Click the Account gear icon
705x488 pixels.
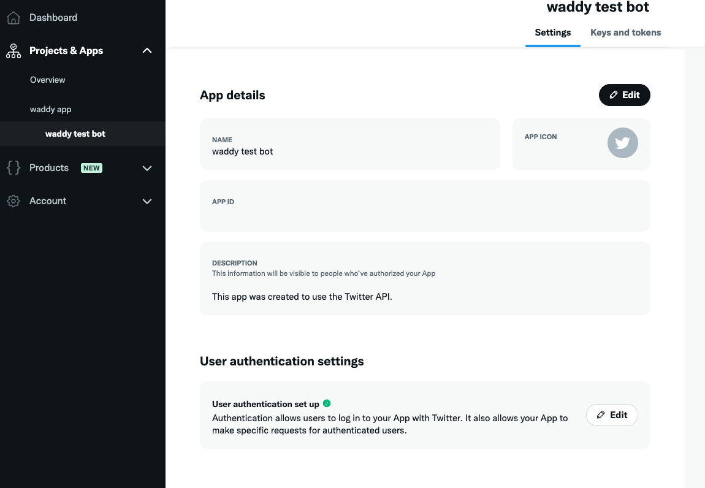(x=13, y=201)
